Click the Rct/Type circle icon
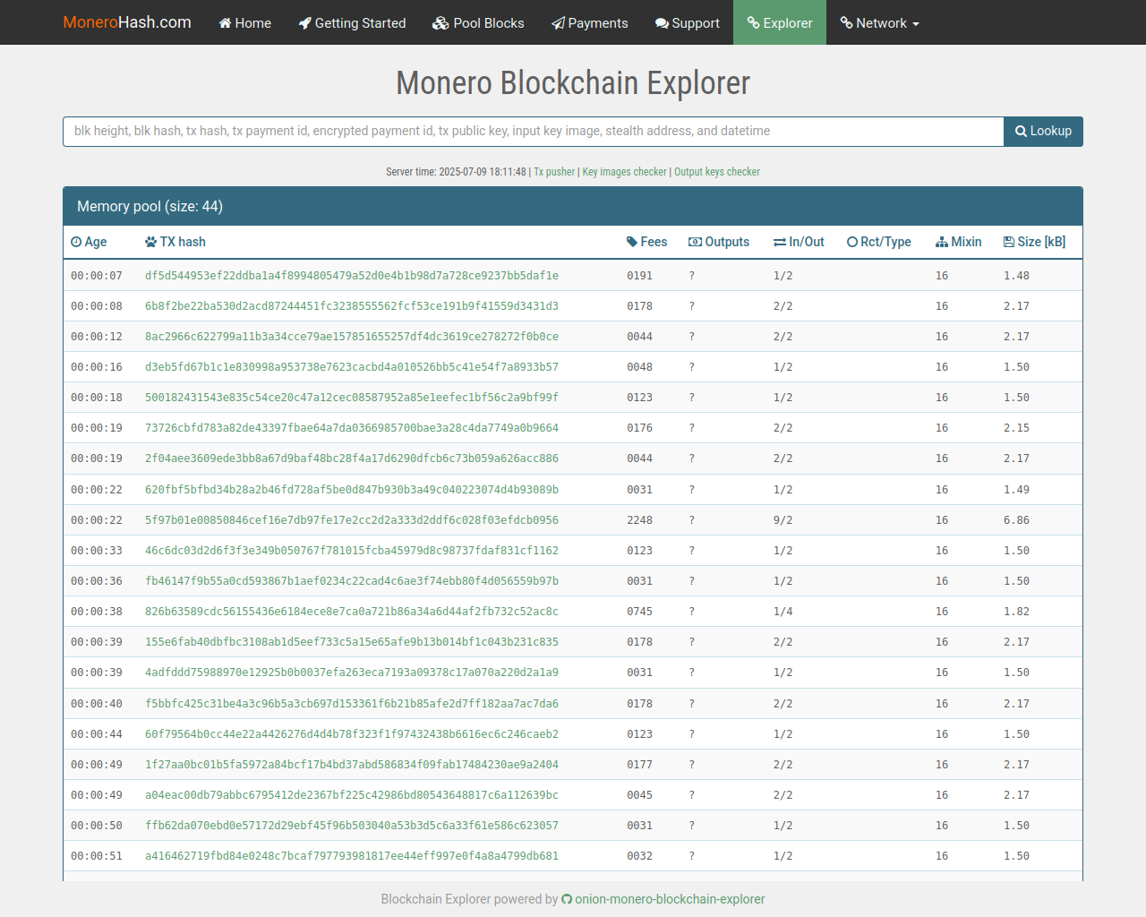This screenshot has height=917, width=1146. [852, 242]
